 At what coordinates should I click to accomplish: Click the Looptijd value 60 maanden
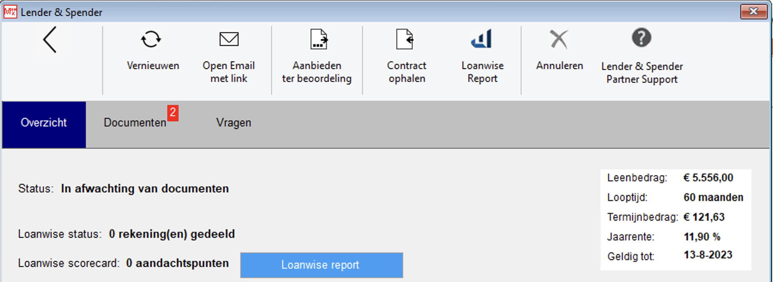[713, 198]
